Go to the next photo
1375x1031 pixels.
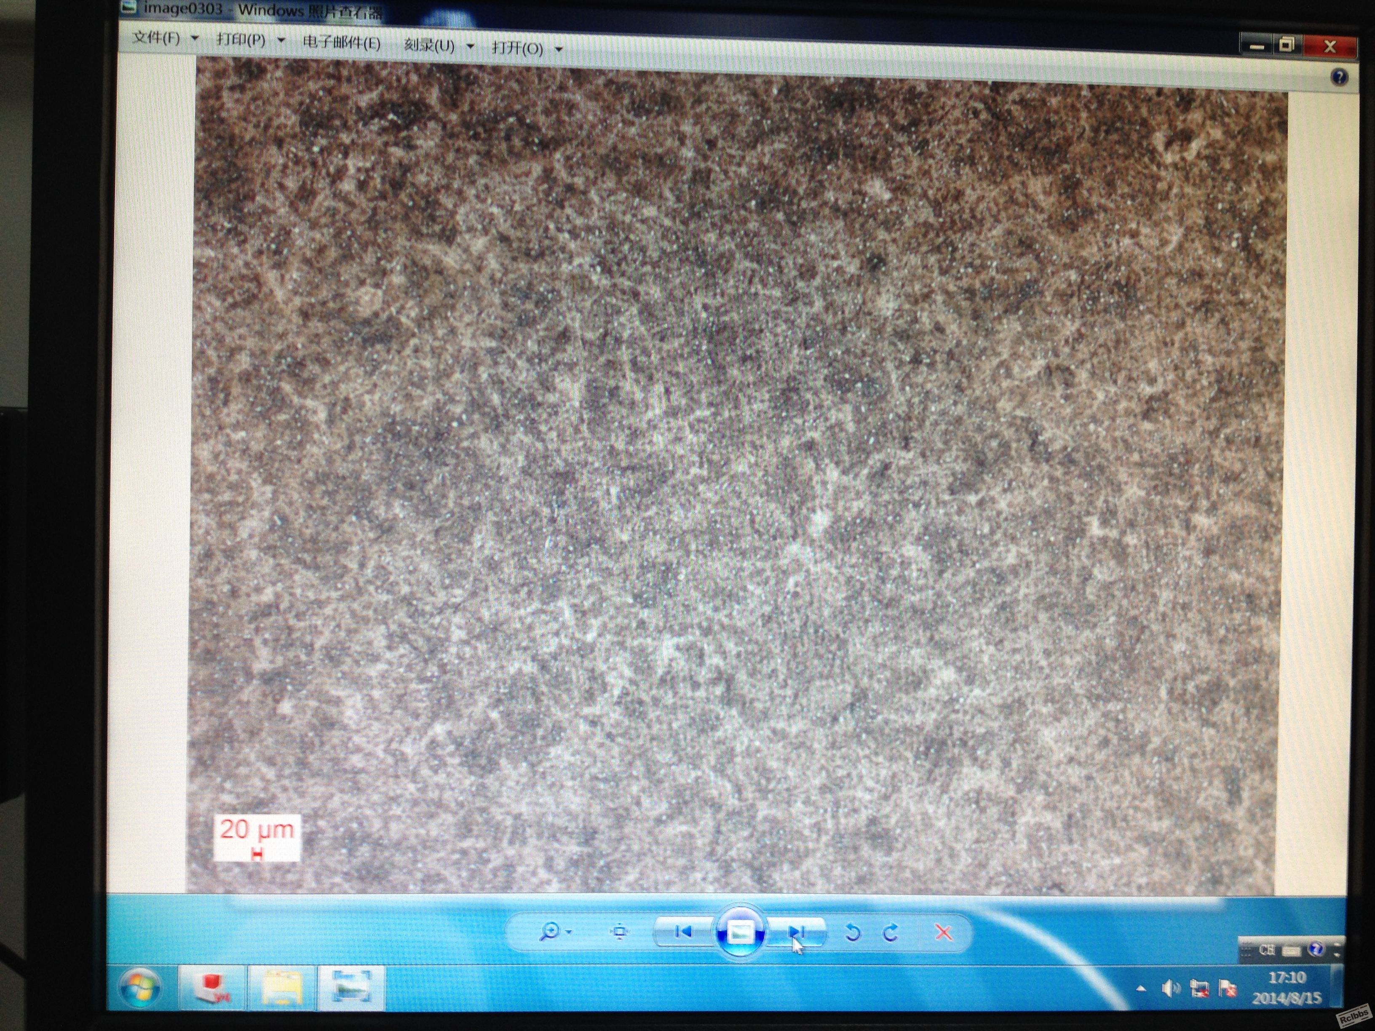click(x=796, y=932)
